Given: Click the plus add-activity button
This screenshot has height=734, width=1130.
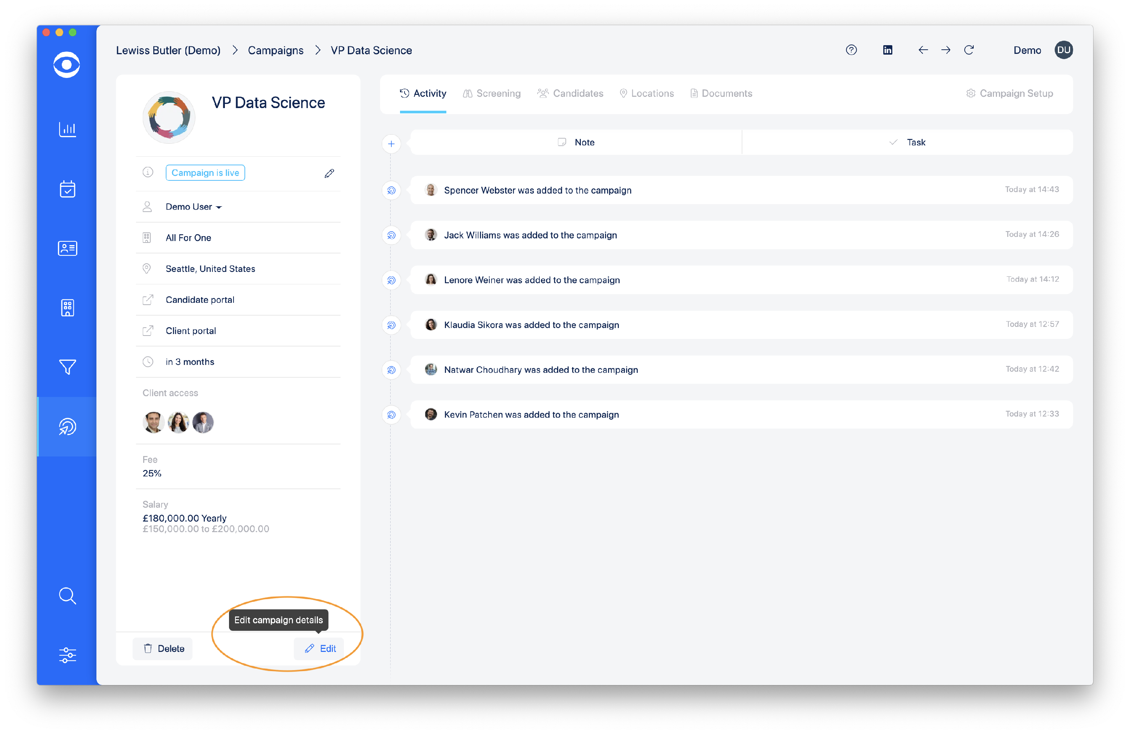Looking at the screenshot, I should (391, 143).
